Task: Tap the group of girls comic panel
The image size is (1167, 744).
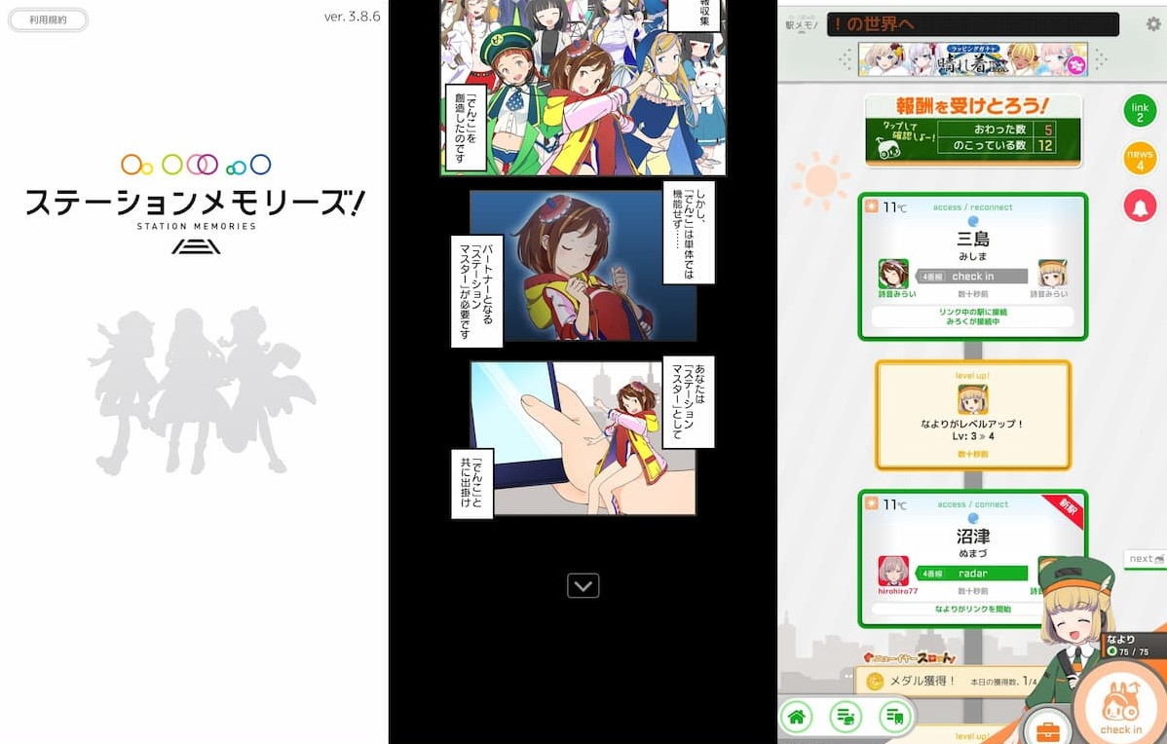Action: (583, 87)
